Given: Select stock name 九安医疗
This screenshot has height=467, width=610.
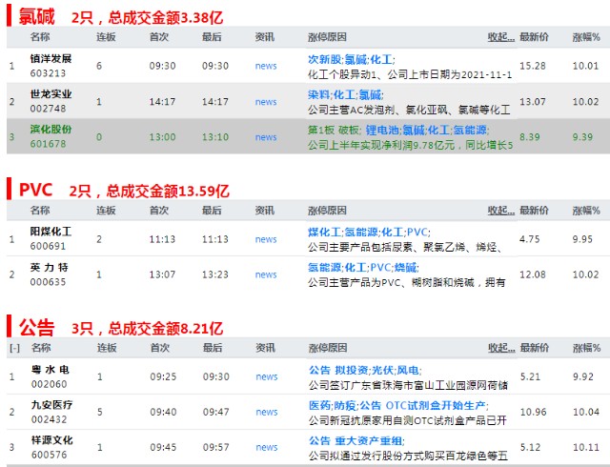Looking at the screenshot, I should (x=51, y=405).
